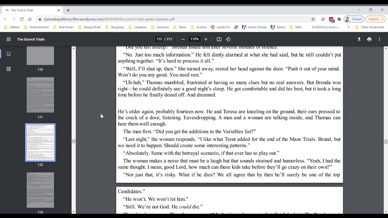Viewport: 388px width, 218px height.
Task: Close The Scorch Trials tab
Action: point(59,10)
